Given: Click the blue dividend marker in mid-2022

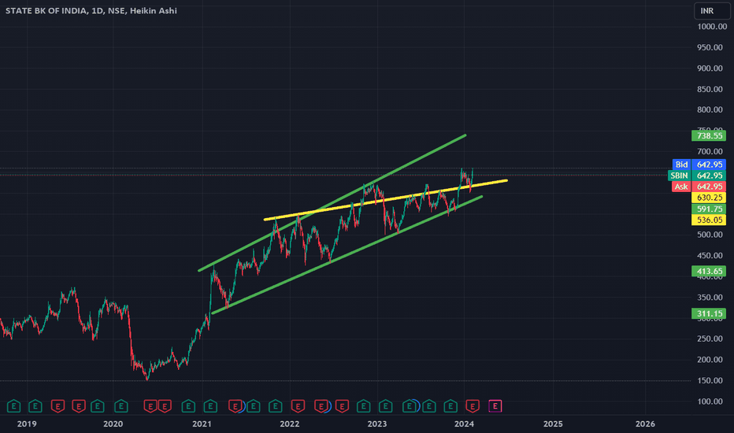Looking at the screenshot, I should pyautogui.click(x=328, y=406).
